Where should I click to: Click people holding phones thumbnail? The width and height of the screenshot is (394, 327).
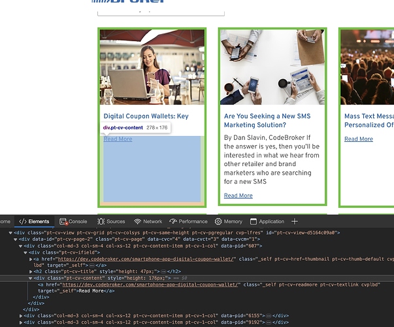click(x=272, y=67)
